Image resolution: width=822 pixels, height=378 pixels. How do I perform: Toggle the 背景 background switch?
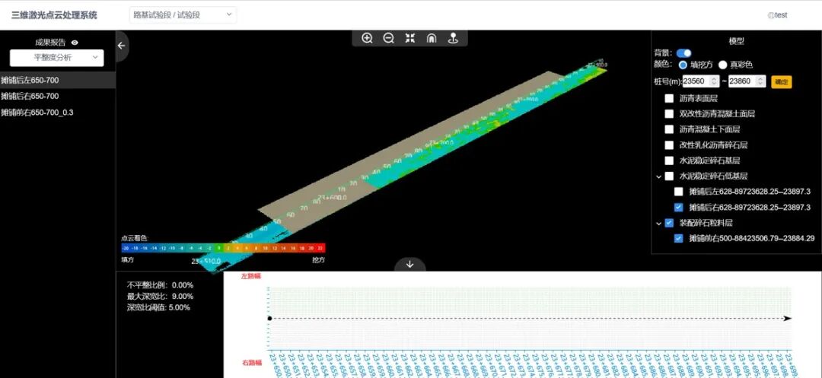coord(683,53)
